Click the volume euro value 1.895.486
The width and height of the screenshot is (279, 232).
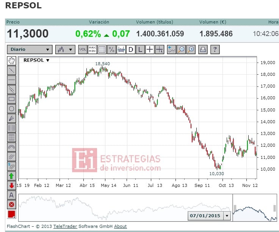pyautogui.click(x=216, y=34)
